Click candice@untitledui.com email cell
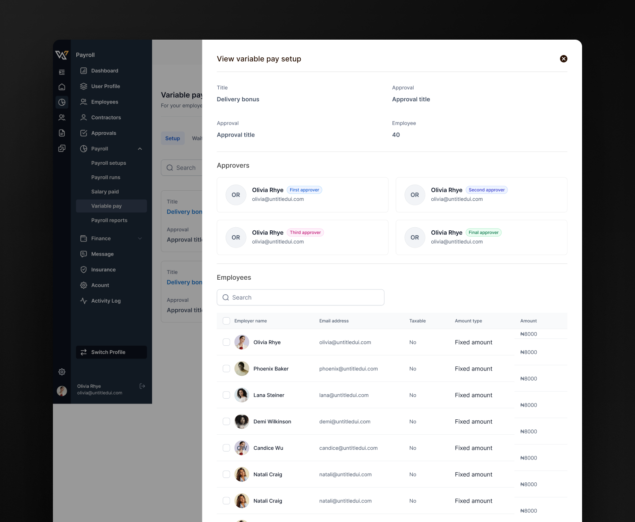Screen dimensions: 635x522 point(348,448)
